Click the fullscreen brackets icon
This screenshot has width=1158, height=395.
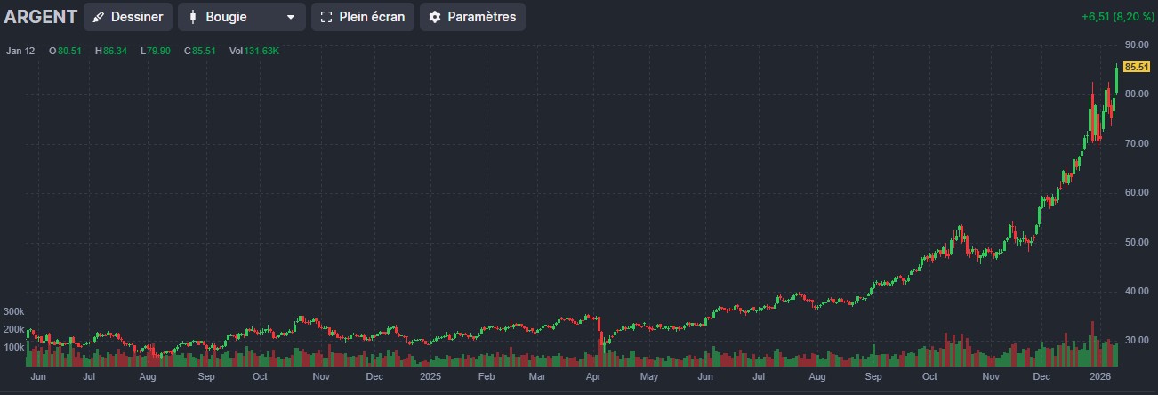click(x=326, y=17)
